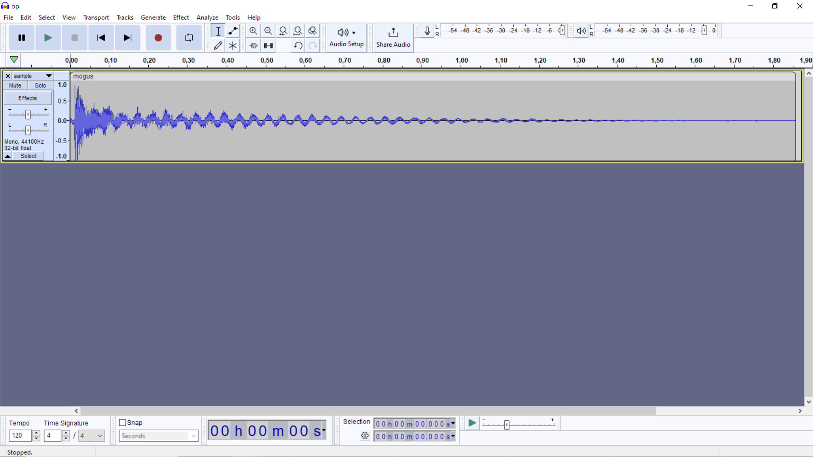Select the Draw pencil tool
Viewport: 813px width, 457px height.
pyautogui.click(x=218, y=45)
